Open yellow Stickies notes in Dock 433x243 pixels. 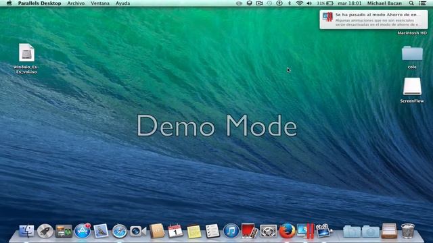tap(194, 231)
